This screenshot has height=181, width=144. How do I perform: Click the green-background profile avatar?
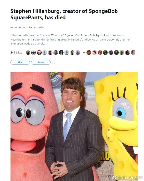[x=122, y=52]
